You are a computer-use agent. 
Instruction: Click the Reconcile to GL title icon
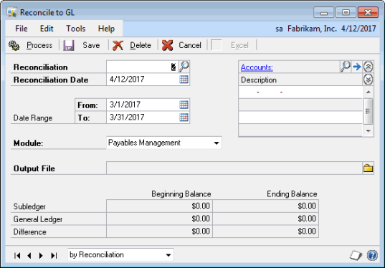pos(11,12)
